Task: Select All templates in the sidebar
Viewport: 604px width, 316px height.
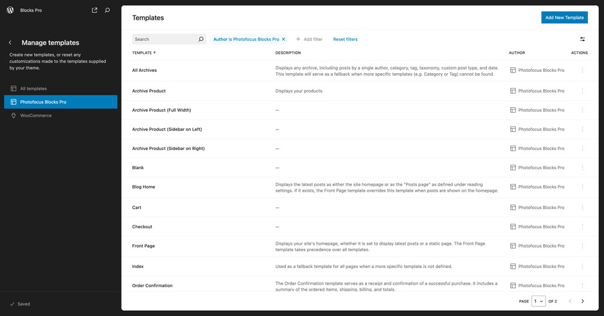Action: pos(33,88)
